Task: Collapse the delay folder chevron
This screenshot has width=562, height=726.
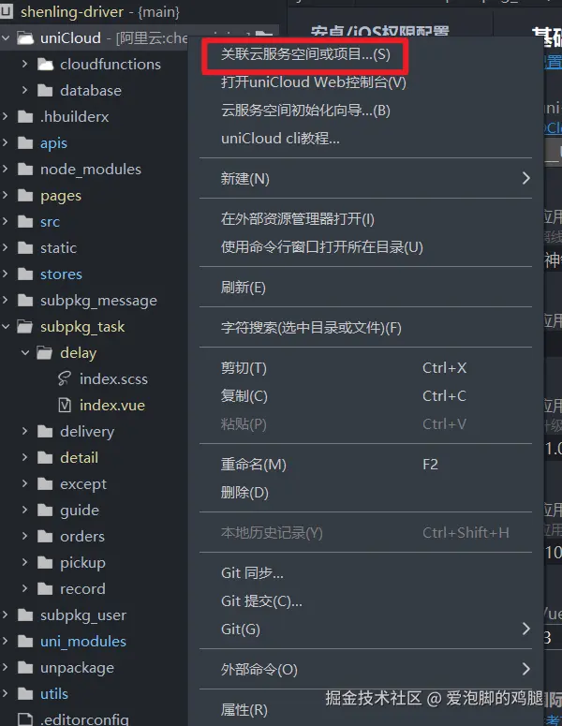Action: tap(25, 353)
